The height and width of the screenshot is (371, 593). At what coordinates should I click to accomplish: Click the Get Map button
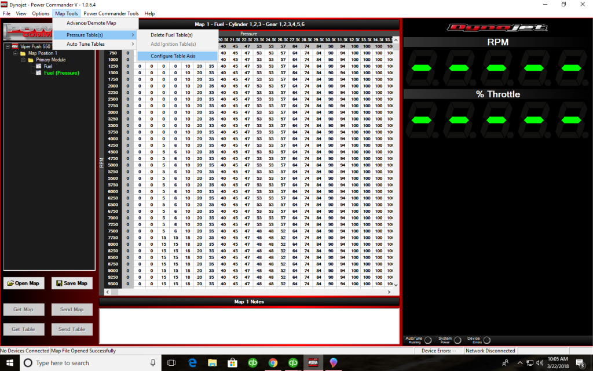(x=24, y=310)
